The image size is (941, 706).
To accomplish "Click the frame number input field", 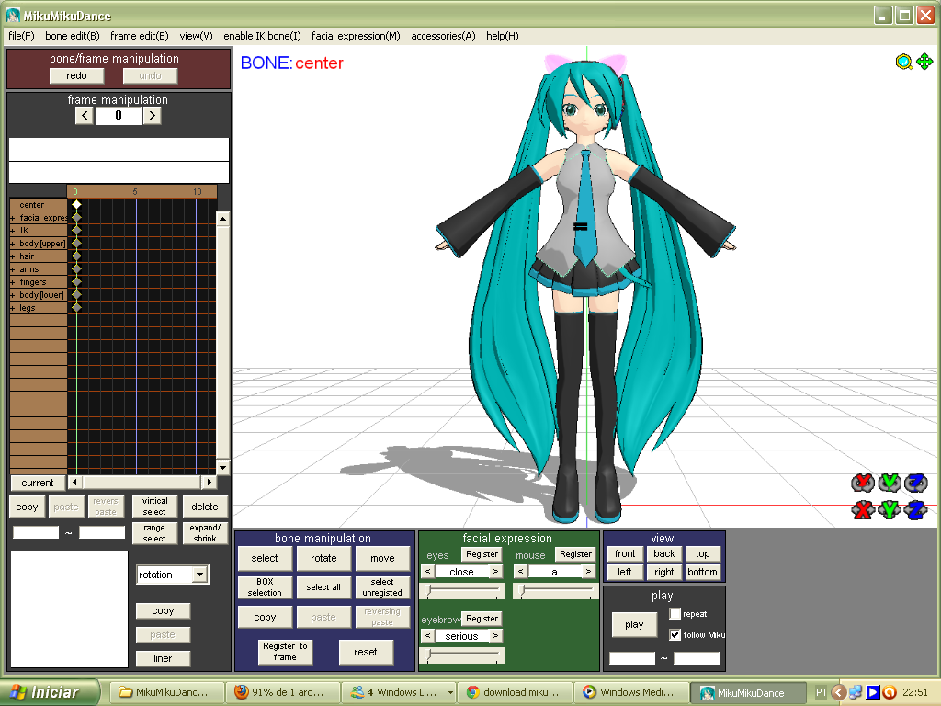I will point(119,115).
